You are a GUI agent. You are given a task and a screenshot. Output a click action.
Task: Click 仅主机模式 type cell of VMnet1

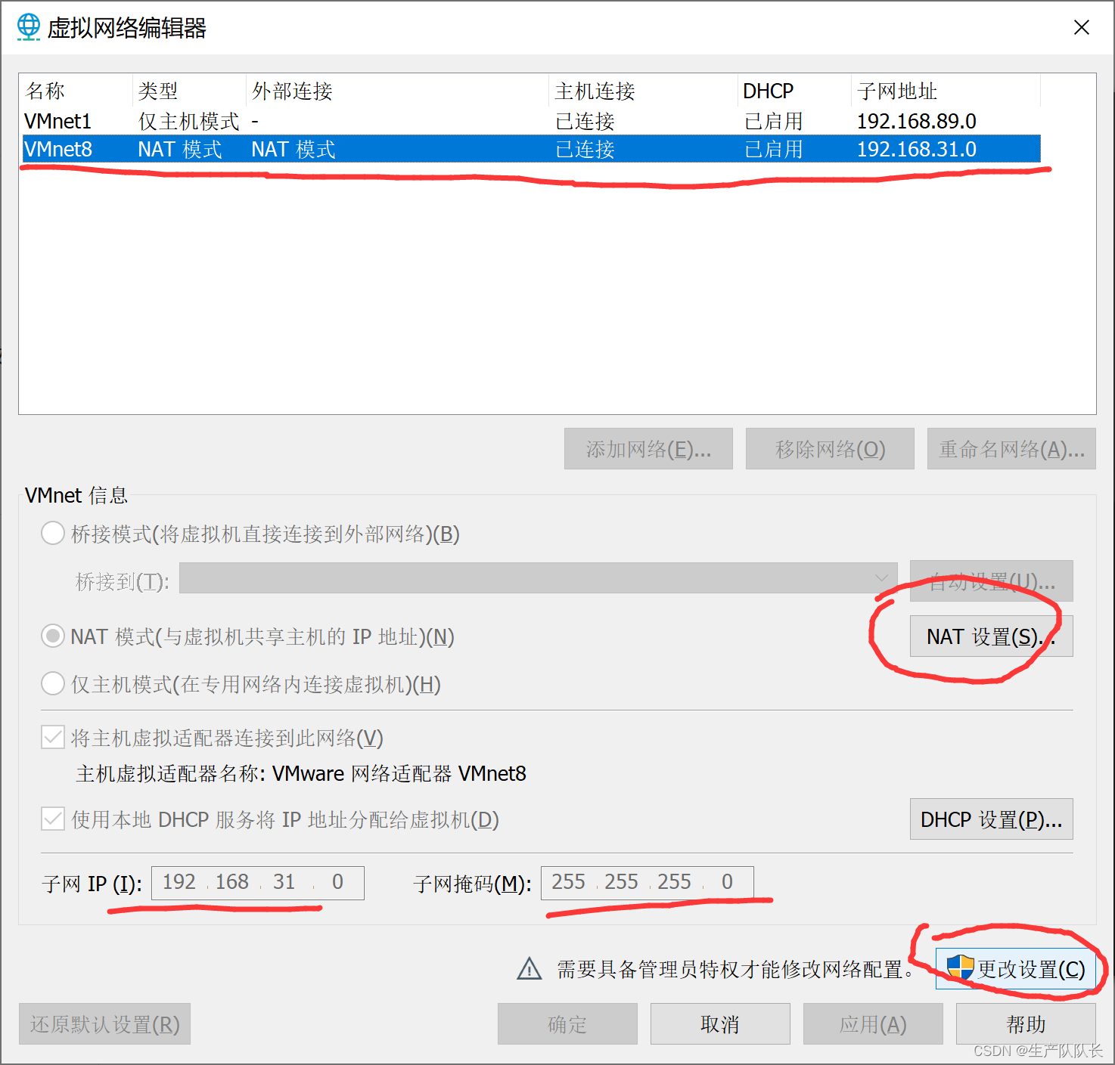tap(188, 121)
